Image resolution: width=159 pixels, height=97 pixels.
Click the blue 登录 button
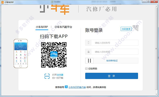pyautogui.click(x=112, y=76)
